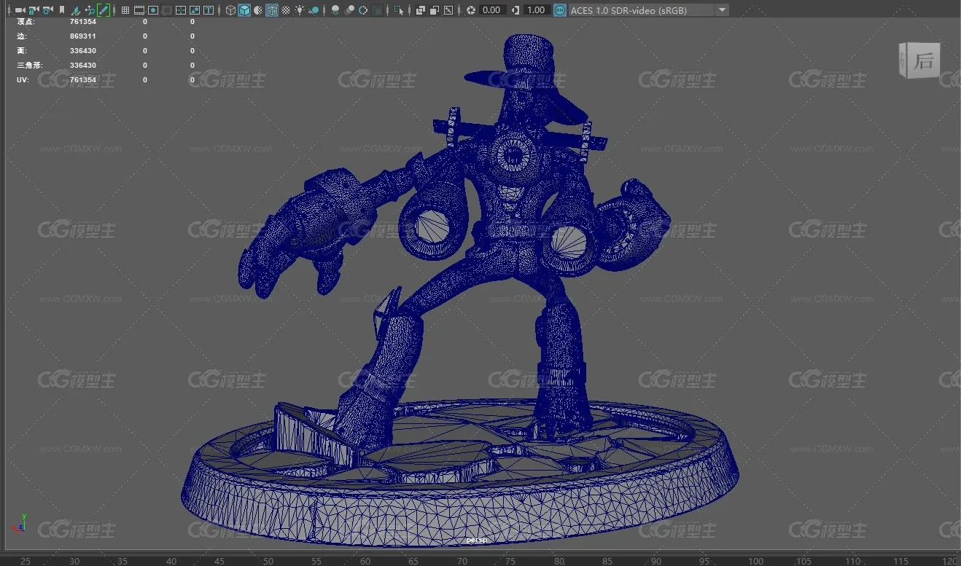Toggle the Safe Action overlay
The image size is (961, 566).
coord(195,10)
